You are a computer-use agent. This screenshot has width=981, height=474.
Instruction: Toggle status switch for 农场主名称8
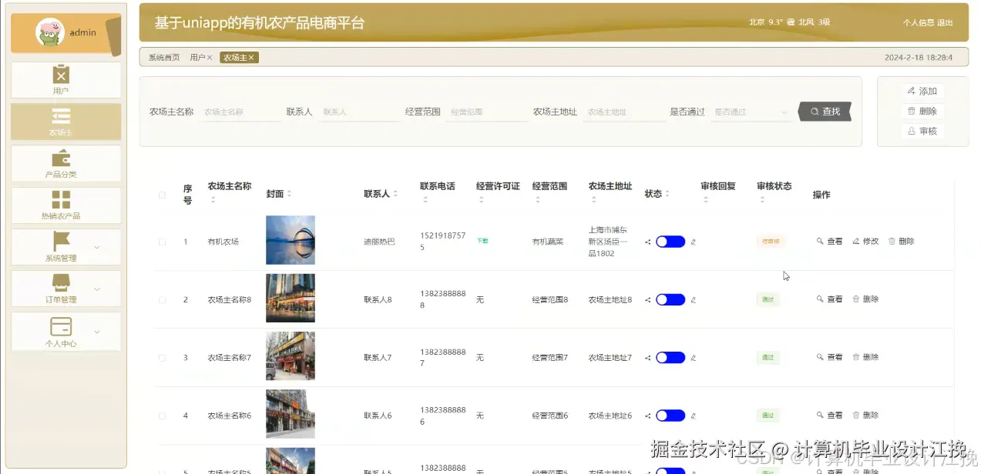tap(670, 299)
